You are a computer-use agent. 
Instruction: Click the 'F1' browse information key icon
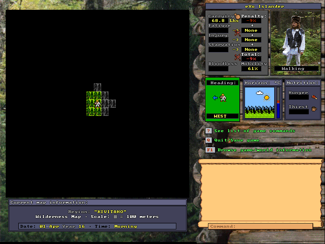pyautogui.click(x=210, y=150)
